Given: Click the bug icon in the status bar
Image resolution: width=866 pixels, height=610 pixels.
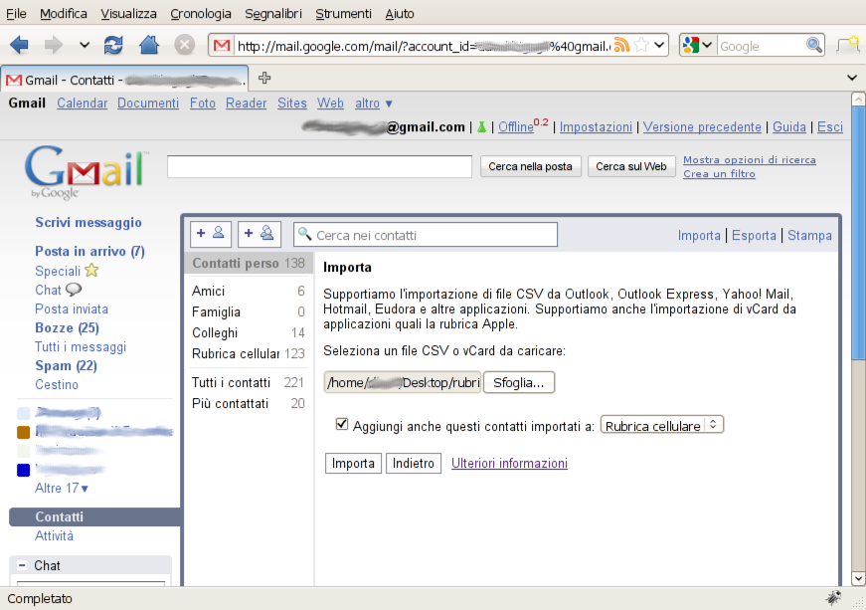Looking at the screenshot, I should click(833, 598).
